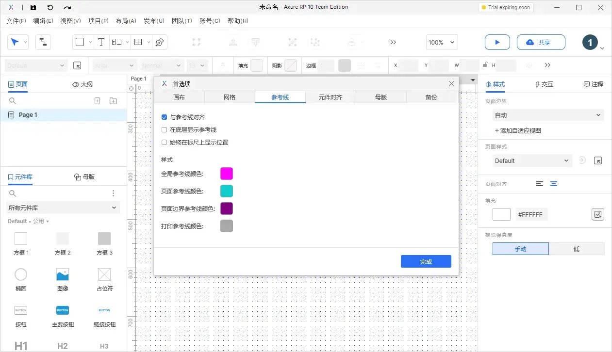The height and width of the screenshot is (352, 612).
Task: Click the 共享 share button
Action: (541, 42)
